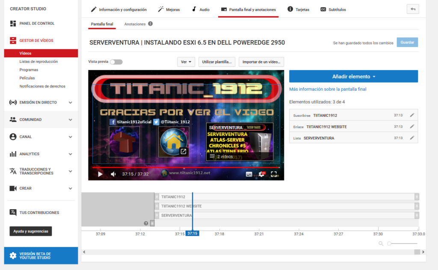This screenshot has height=270, width=438.
Task: Enter fullscreen in the video player
Action: click(x=274, y=174)
